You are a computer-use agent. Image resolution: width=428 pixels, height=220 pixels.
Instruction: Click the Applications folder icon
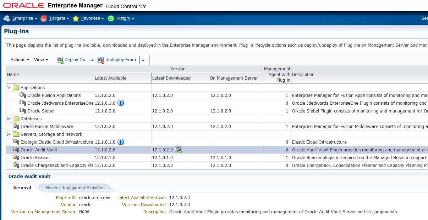coord(16,87)
